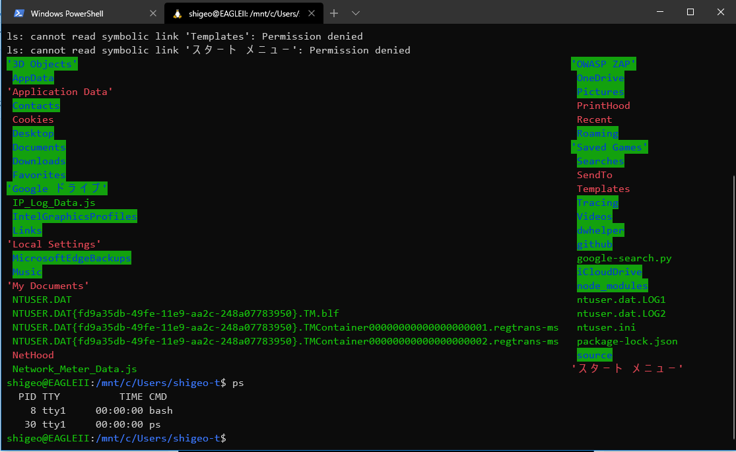736x452 pixels.
Task: Open a new terminal tab with plus button
Action: (334, 13)
